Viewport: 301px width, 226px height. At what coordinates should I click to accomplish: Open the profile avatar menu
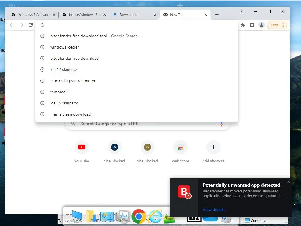point(261,25)
